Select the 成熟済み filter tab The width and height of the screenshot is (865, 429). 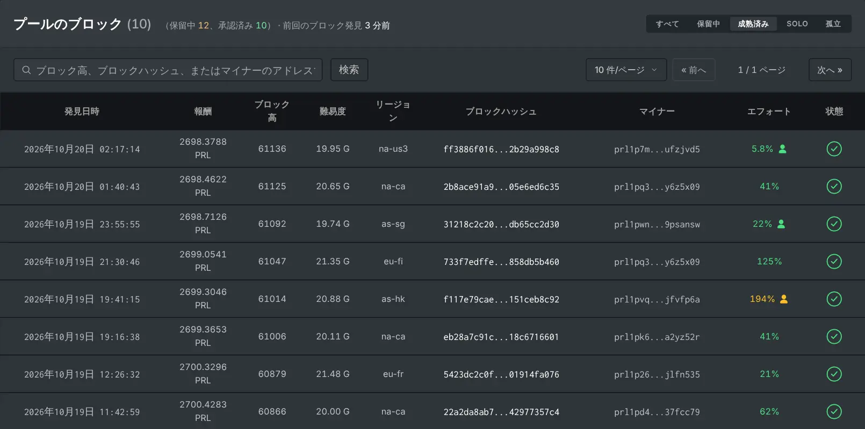point(753,24)
